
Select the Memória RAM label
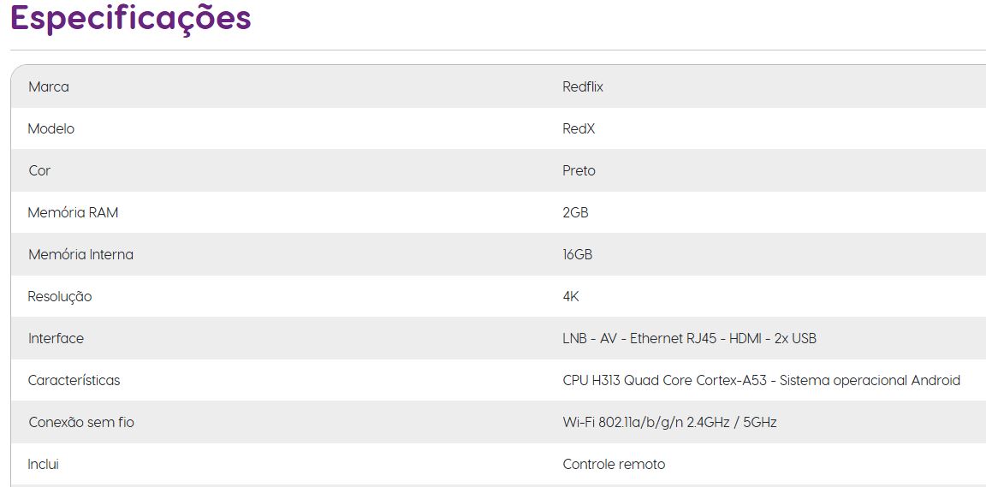[x=73, y=212]
